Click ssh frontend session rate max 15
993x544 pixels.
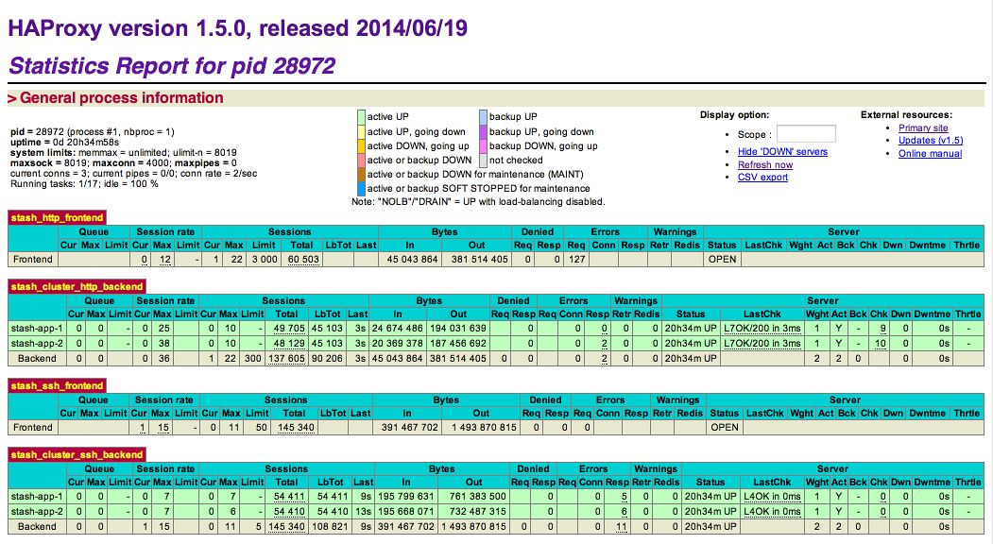pos(163,428)
